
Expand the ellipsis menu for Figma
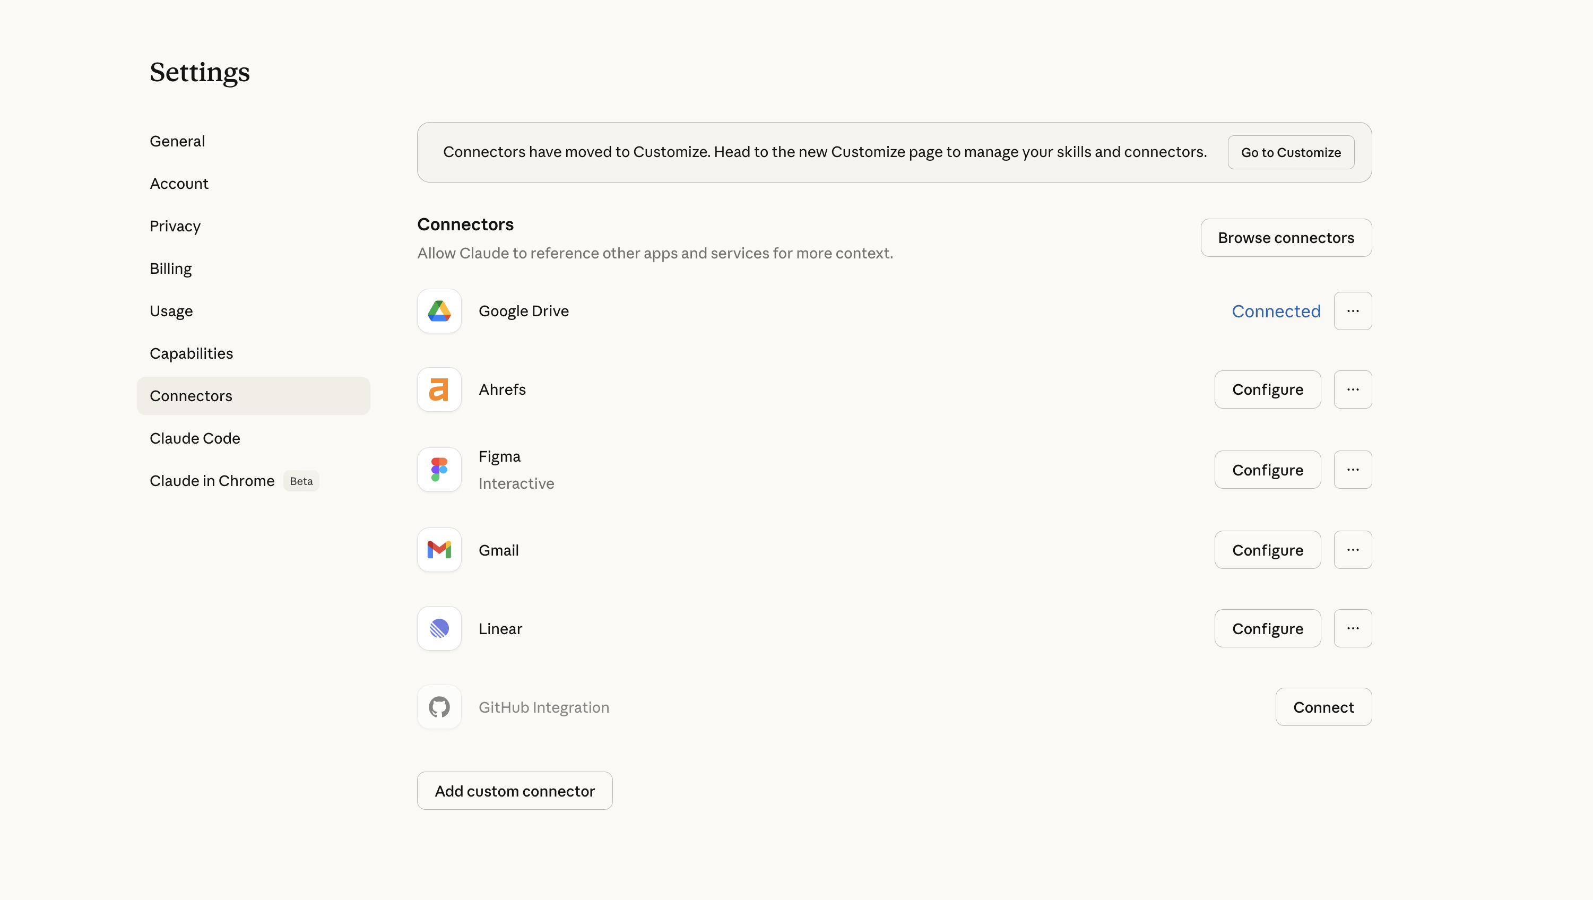click(1353, 470)
